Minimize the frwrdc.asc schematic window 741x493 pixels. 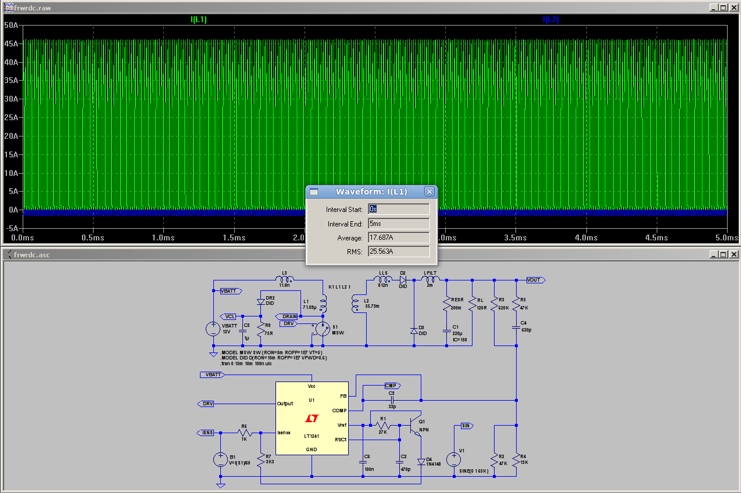pos(714,254)
